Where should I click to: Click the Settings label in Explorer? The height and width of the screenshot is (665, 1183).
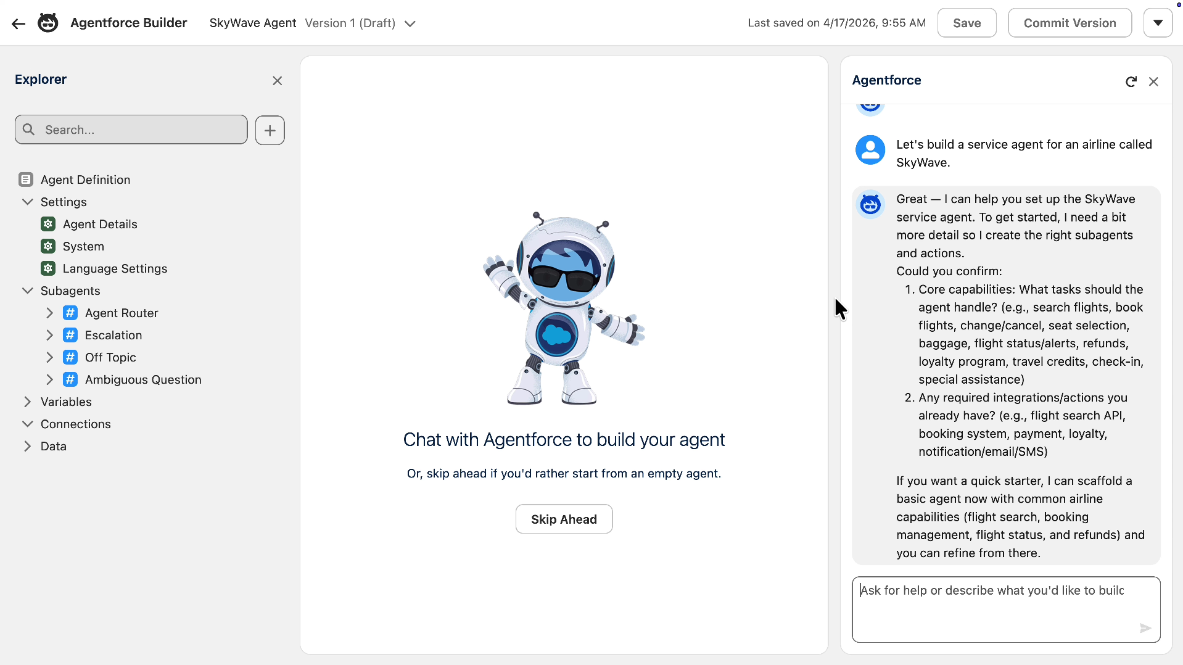[64, 202]
